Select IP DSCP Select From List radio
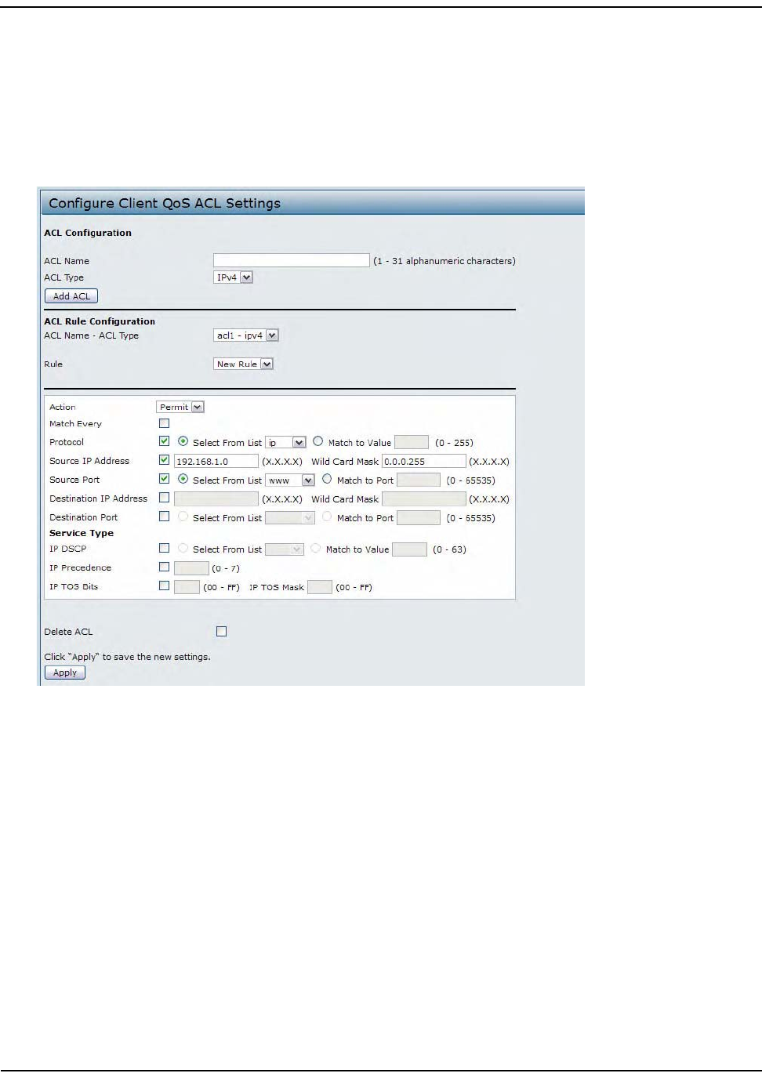 click(183, 548)
